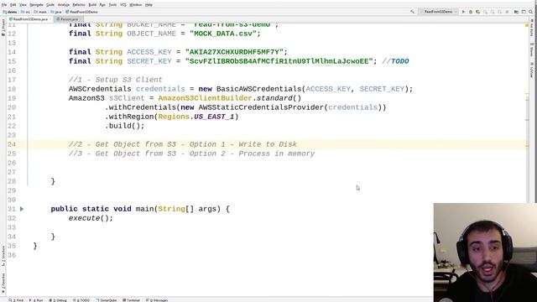The width and height of the screenshot is (537, 302).
Task: Open the ReadFromS3Demo run configuration dropdown
Action: pyautogui.click(x=438, y=12)
